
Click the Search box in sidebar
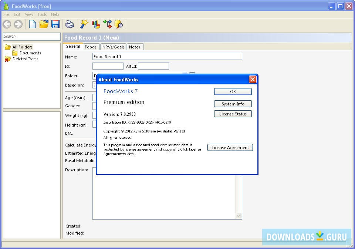32,37
